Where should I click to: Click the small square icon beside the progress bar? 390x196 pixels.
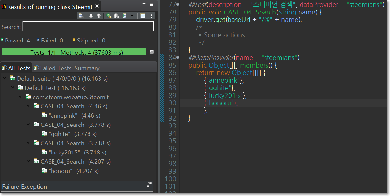[152, 52]
